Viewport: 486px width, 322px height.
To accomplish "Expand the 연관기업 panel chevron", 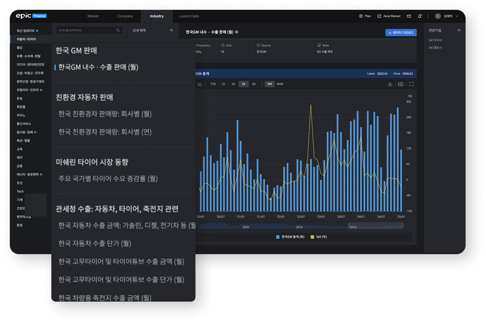I will pyautogui.click(x=459, y=30).
